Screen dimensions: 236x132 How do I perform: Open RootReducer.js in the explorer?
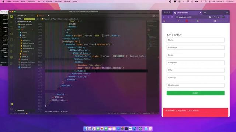pos(29,49)
